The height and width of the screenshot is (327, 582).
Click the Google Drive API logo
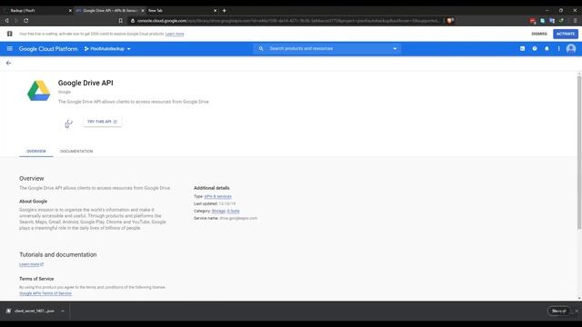(38, 91)
